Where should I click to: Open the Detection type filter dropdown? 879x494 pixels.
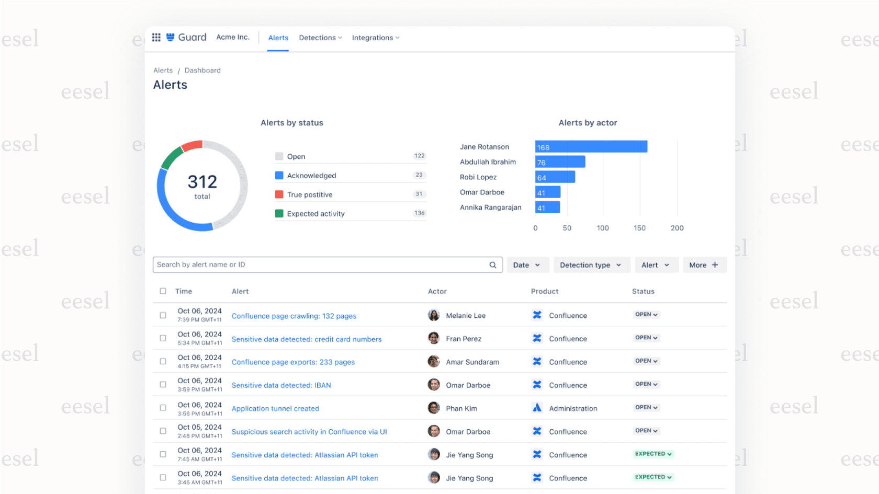pyautogui.click(x=590, y=265)
